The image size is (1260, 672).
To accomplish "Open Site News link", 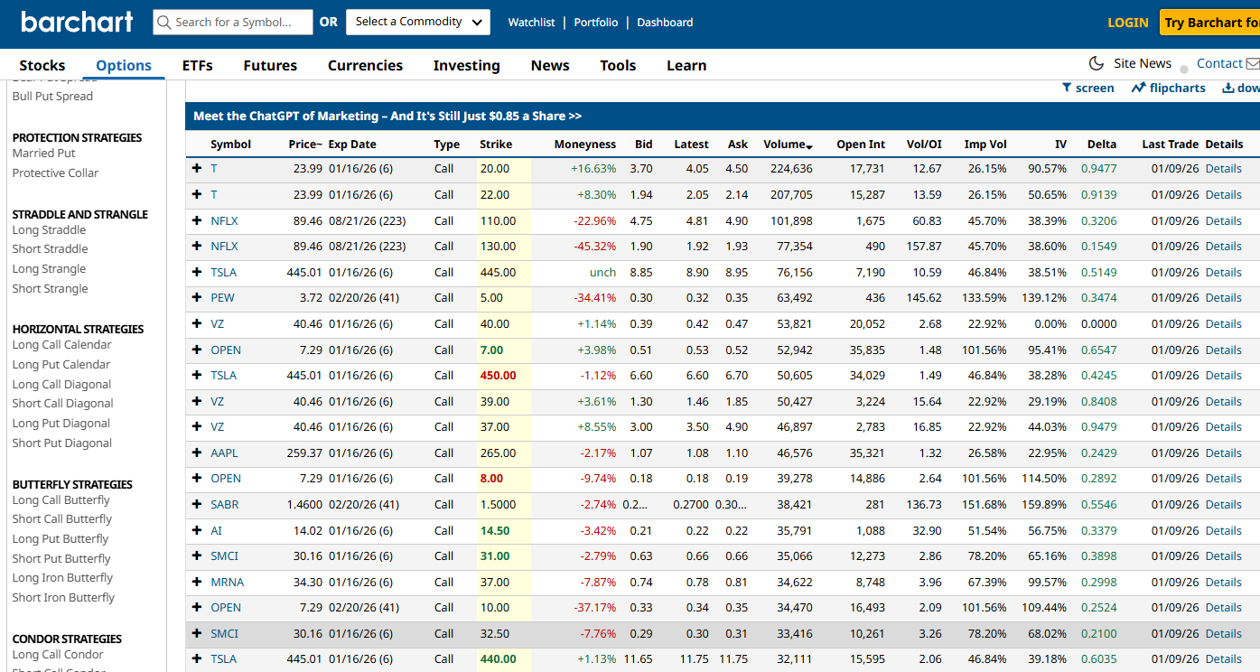I will click(1143, 63).
